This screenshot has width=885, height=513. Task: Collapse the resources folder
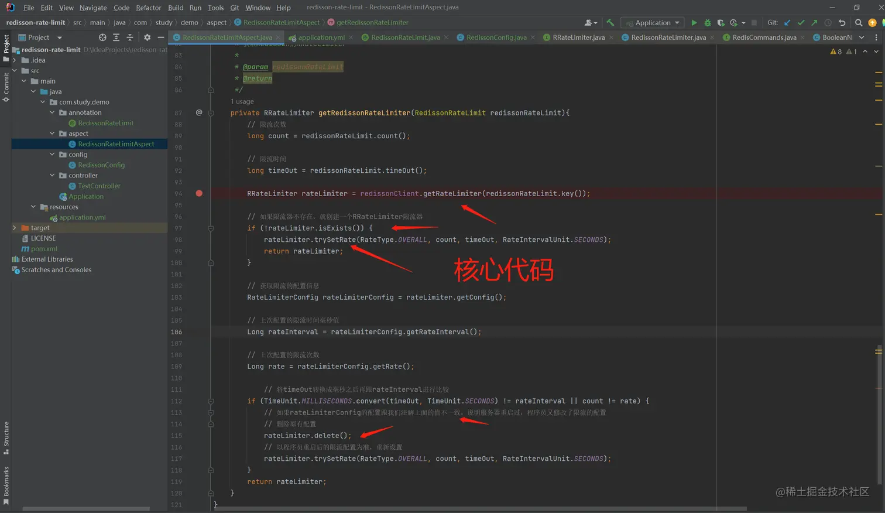pyautogui.click(x=33, y=207)
